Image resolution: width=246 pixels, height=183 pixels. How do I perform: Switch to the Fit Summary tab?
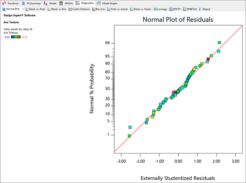tap(31, 3)
